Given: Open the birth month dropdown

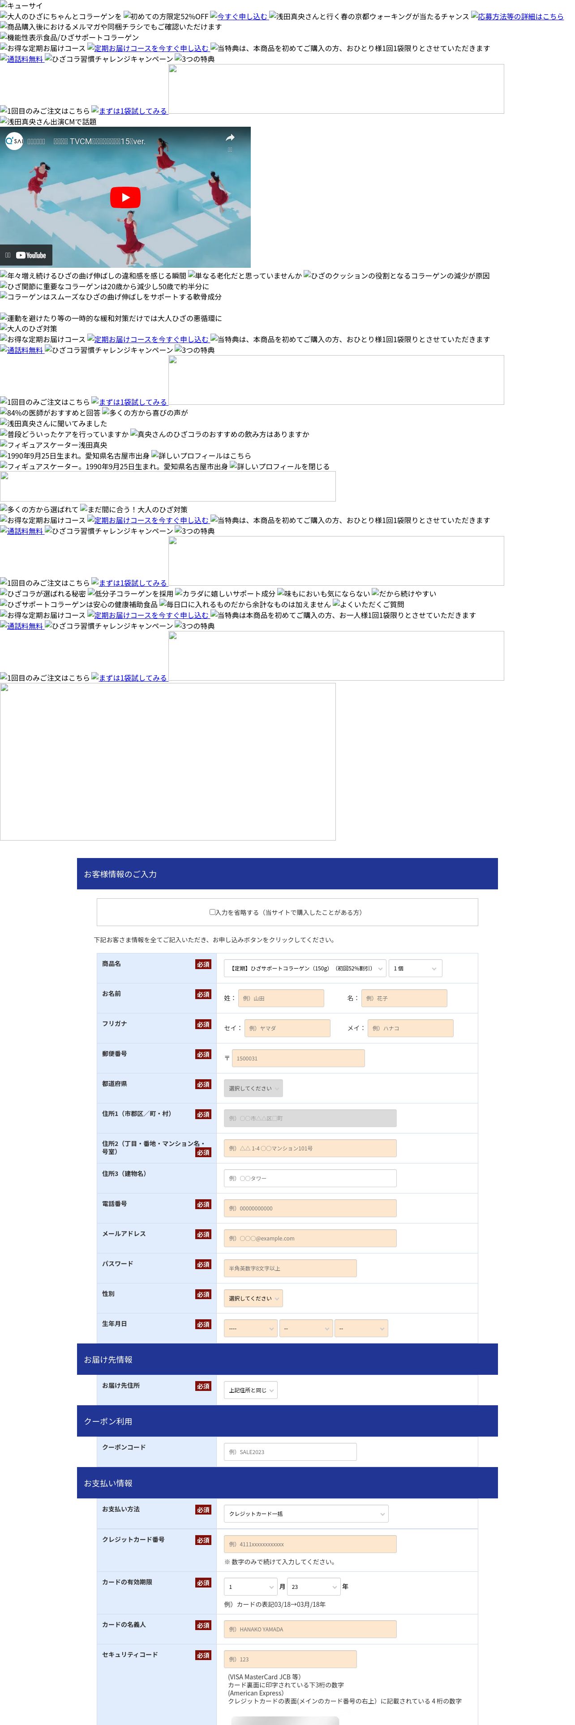Looking at the screenshot, I should point(306,1328).
